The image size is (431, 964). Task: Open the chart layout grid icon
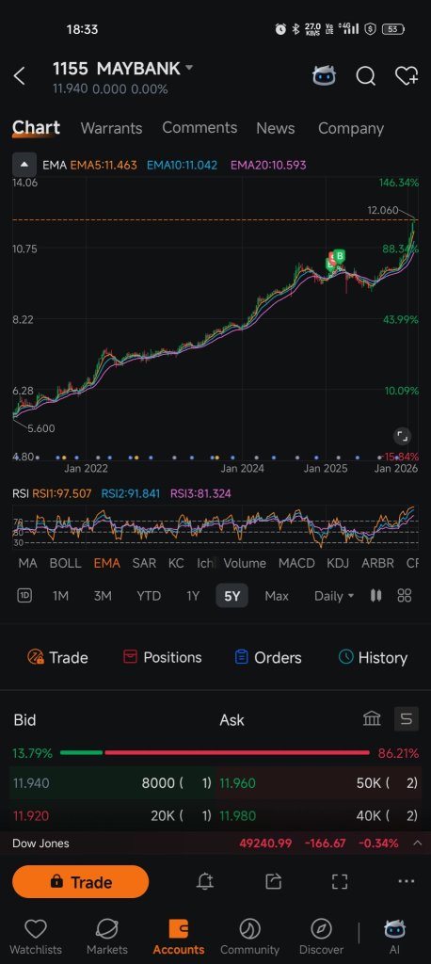coord(405,596)
